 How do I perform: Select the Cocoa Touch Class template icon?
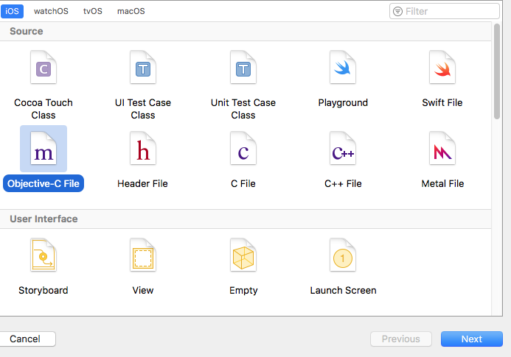coord(43,70)
